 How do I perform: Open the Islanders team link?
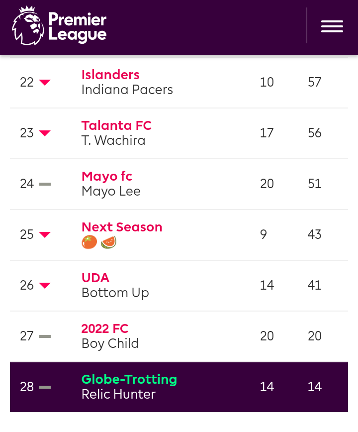[110, 75]
